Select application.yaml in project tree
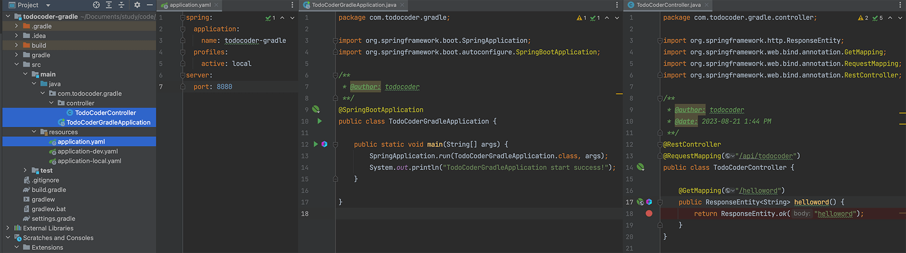This screenshot has width=906, height=253. point(81,142)
